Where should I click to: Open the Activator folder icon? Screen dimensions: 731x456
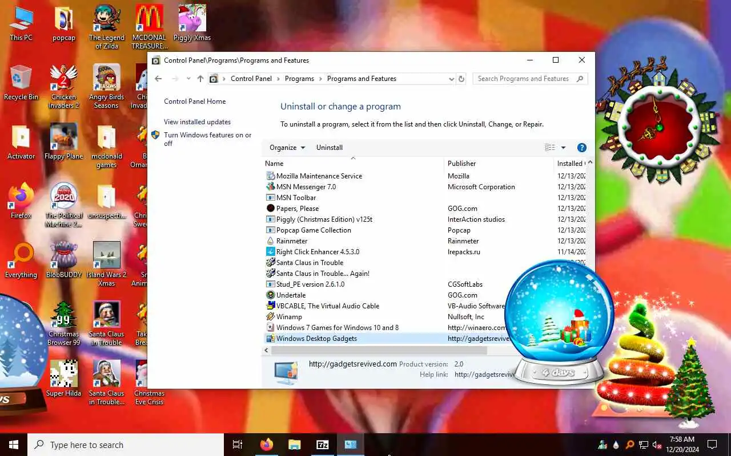point(21,142)
